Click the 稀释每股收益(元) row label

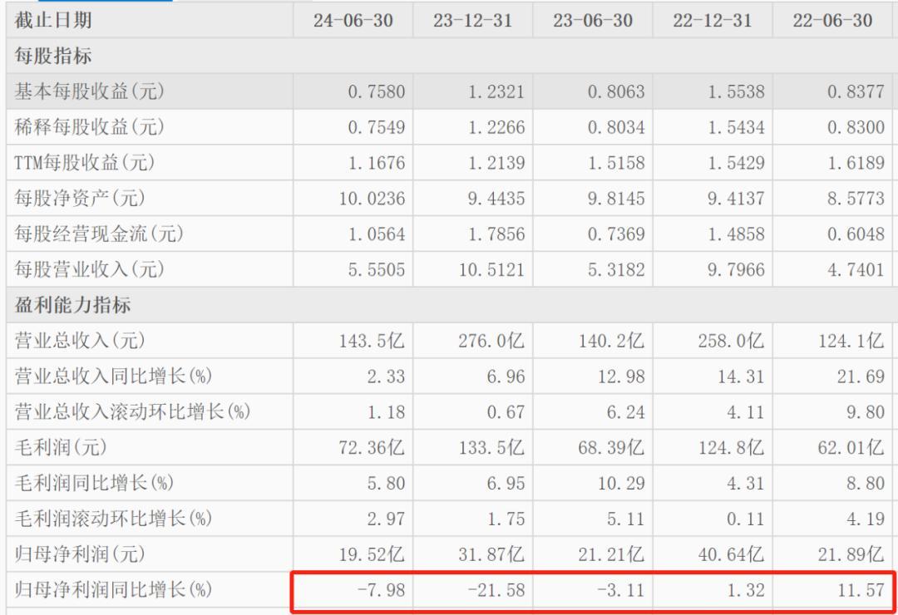(x=89, y=127)
